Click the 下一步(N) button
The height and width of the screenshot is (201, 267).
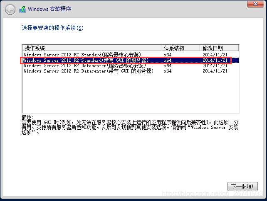[x=242, y=186]
